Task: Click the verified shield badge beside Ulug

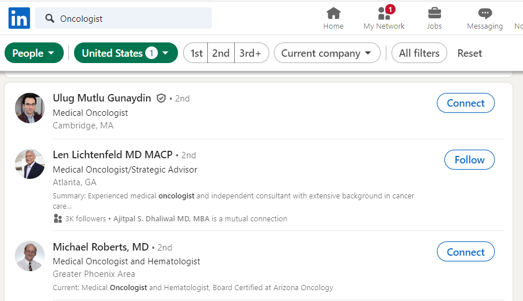Action: coord(161,99)
